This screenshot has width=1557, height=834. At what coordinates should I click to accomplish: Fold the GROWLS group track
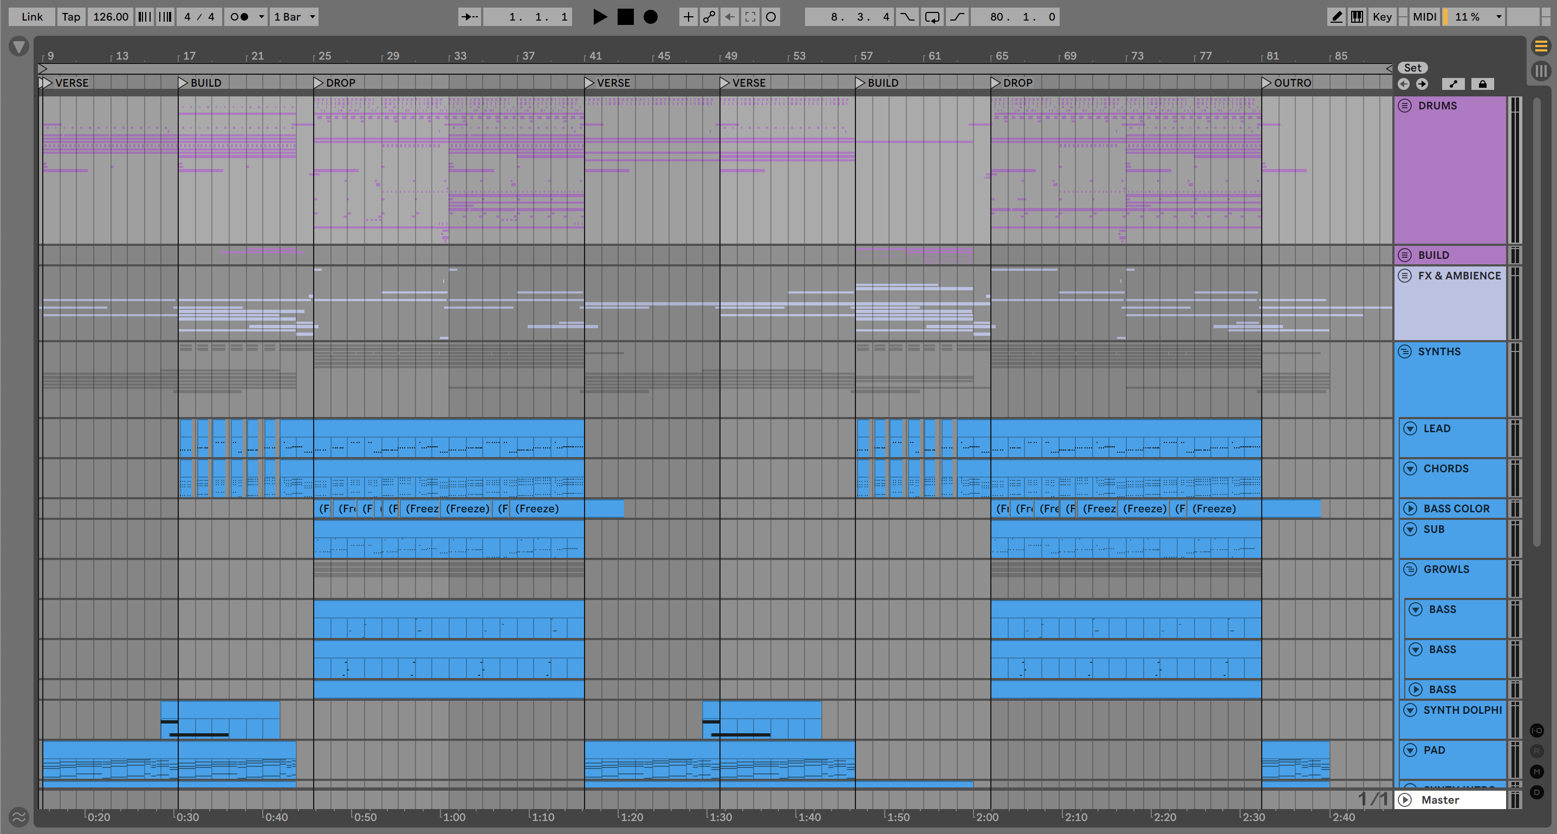1410,569
